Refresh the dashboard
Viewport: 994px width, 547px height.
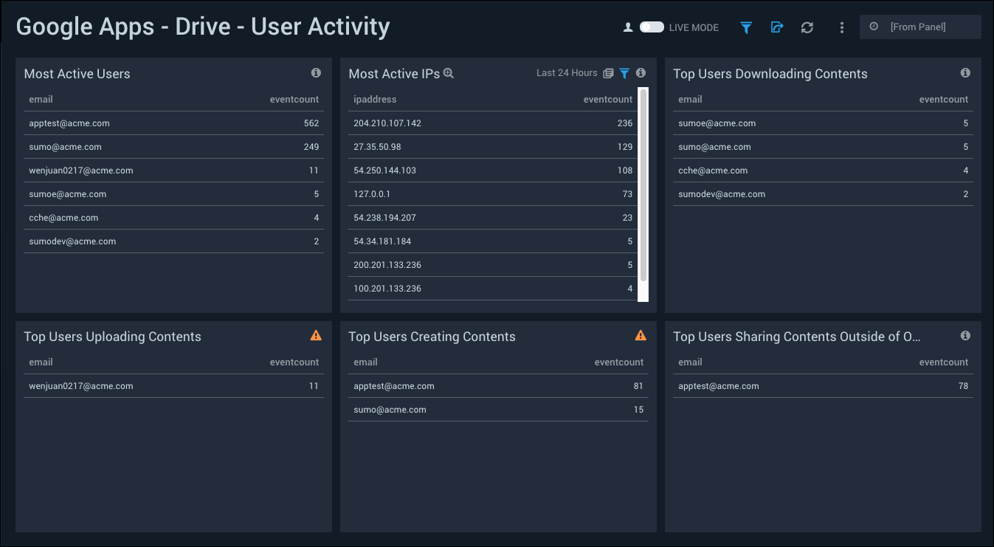(x=807, y=27)
